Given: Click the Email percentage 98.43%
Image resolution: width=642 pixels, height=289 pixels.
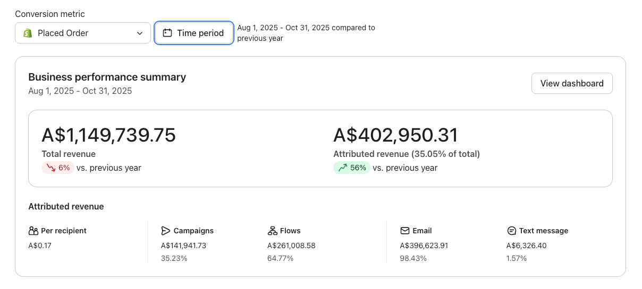Looking at the screenshot, I should point(413,258).
